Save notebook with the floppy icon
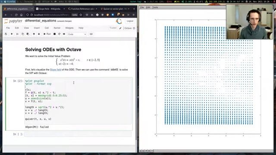Screen dimensions: 276x155 [6, 34]
